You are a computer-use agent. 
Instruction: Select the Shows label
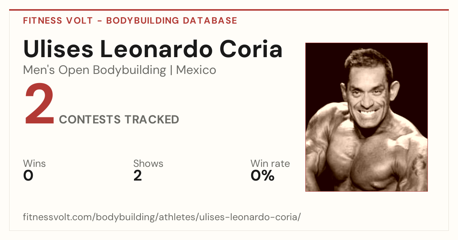point(148,163)
